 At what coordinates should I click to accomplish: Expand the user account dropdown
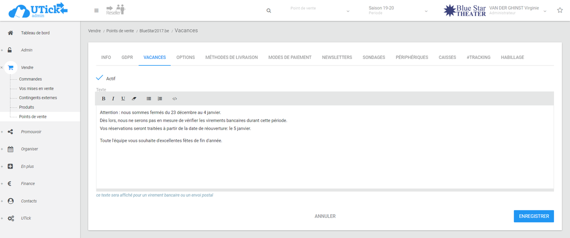tap(545, 11)
